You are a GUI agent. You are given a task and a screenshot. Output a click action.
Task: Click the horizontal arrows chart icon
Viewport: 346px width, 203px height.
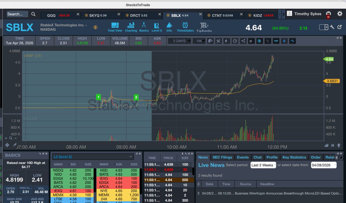(293, 41)
